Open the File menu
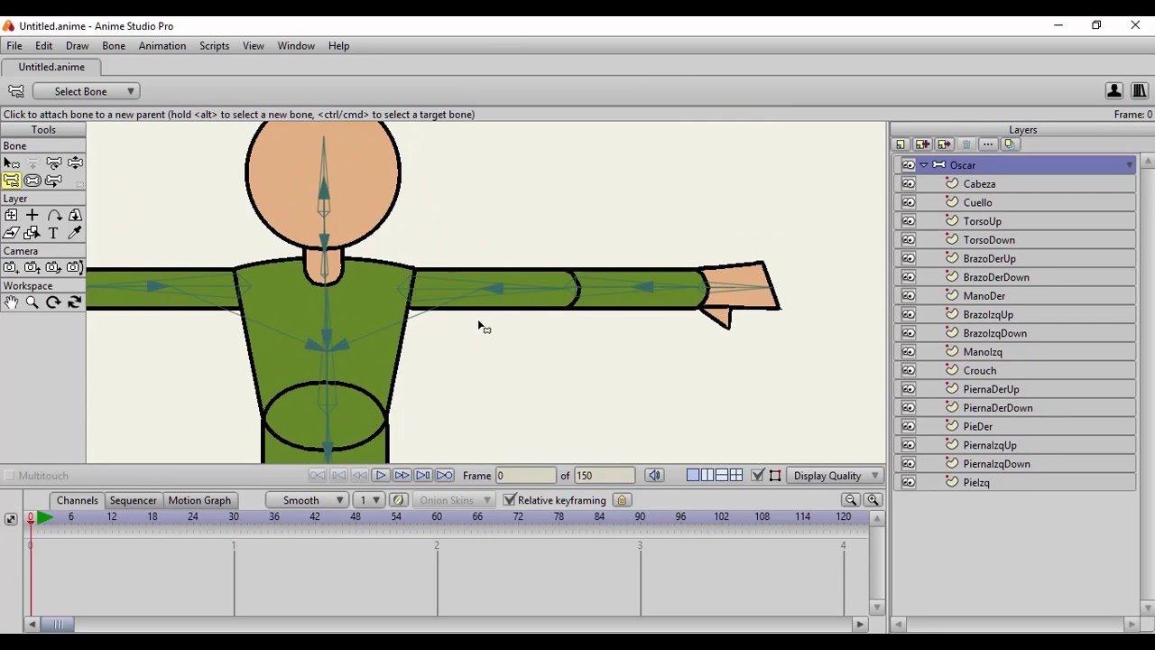Image resolution: width=1155 pixels, height=650 pixels. pyautogui.click(x=14, y=46)
